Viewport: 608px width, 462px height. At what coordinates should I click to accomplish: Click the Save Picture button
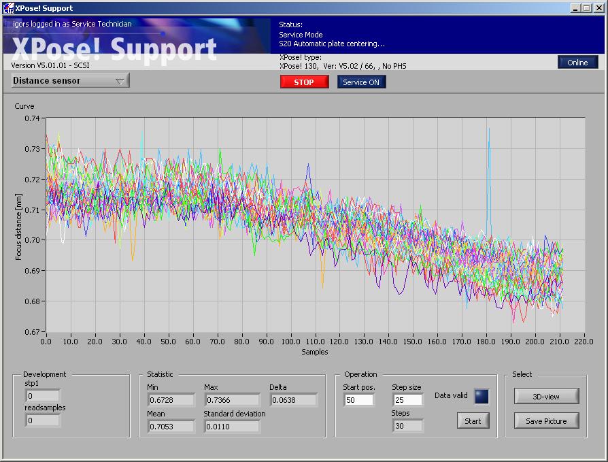click(x=546, y=421)
